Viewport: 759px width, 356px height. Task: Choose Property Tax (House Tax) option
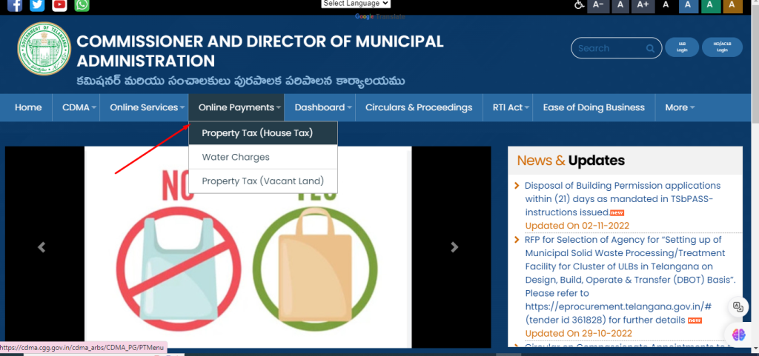263,132
